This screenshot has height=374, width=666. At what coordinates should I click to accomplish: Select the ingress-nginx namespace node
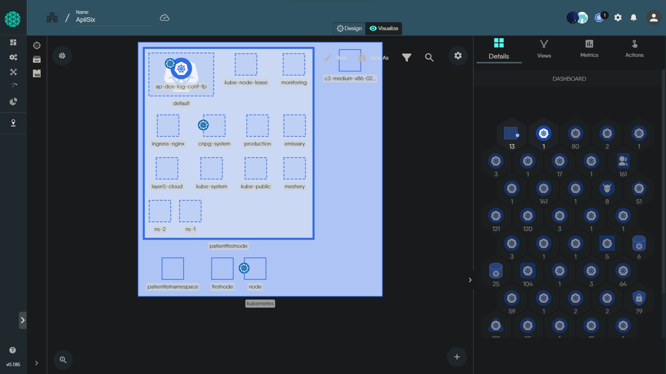168,126
